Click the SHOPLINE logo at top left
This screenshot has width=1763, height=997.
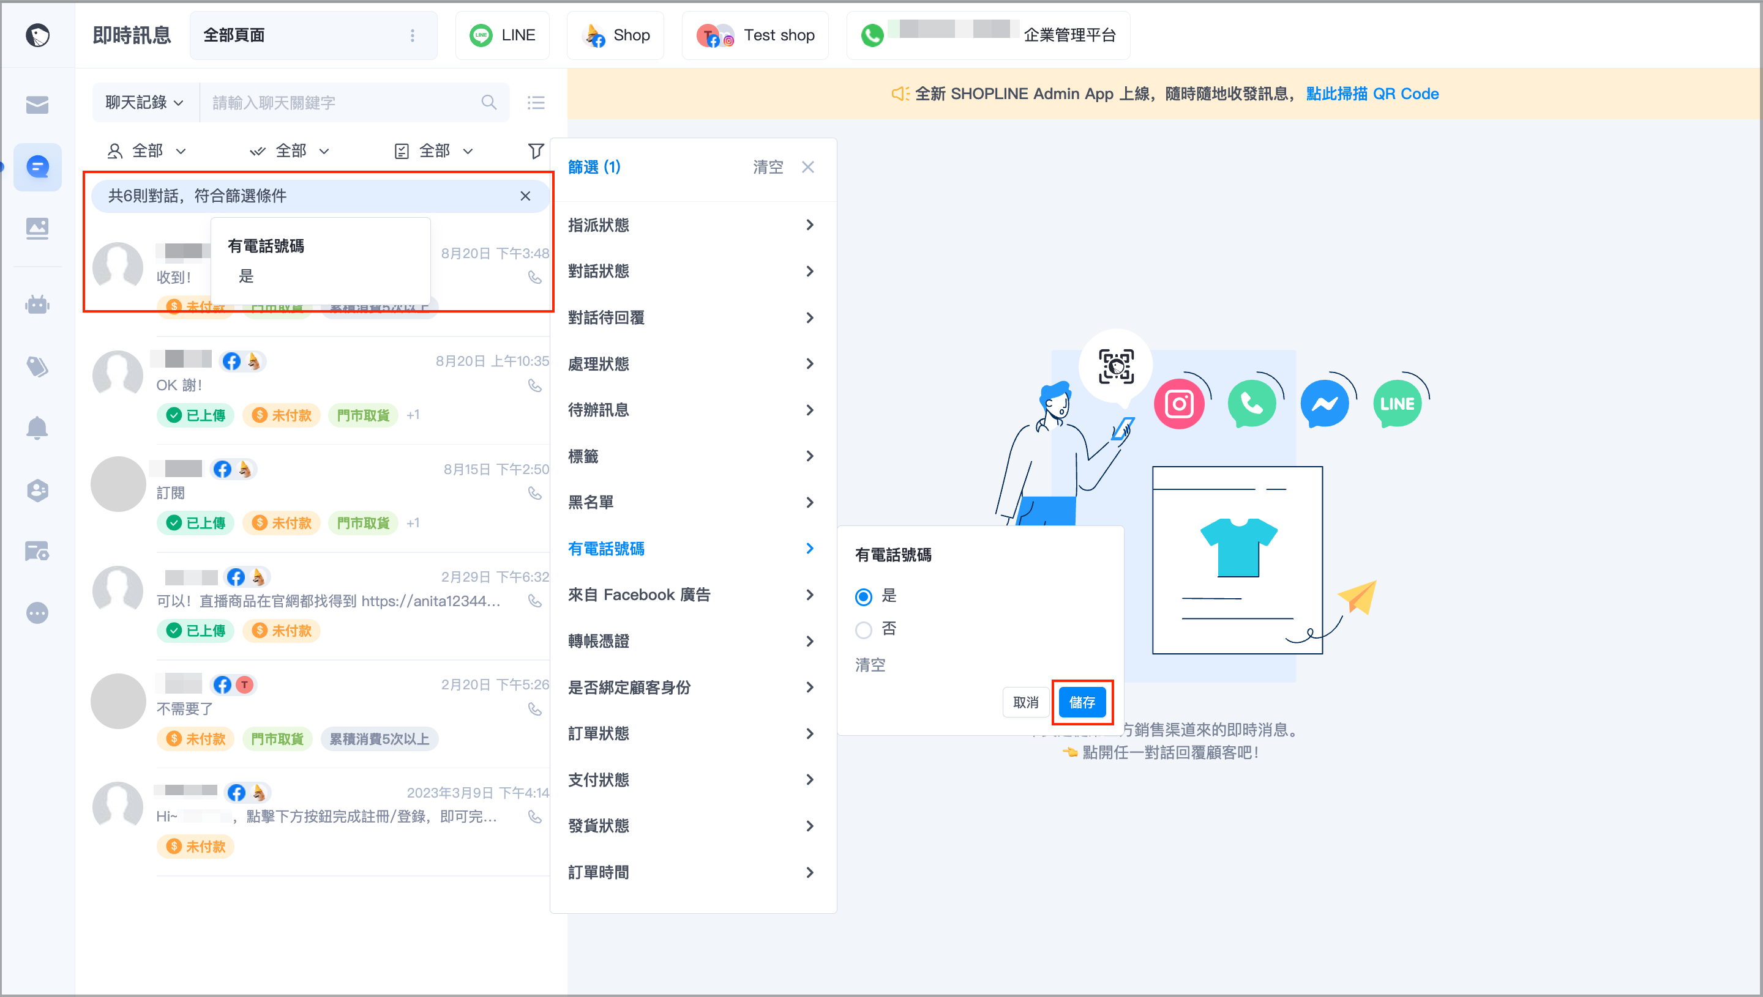point(37,35)
